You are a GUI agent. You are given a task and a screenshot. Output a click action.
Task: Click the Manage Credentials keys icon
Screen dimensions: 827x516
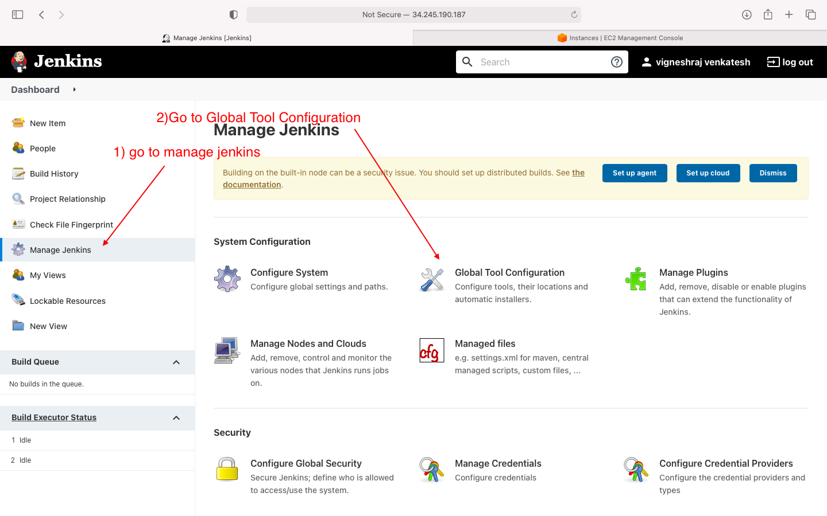coord(432,470)
